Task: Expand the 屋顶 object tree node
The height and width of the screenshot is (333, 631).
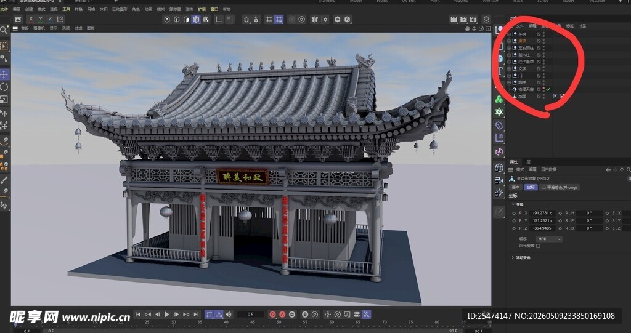Action: coord(509,41)
